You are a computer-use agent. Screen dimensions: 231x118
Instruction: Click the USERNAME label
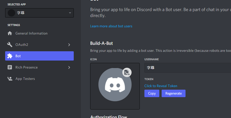pyautogui.click(x=151, y=59)
